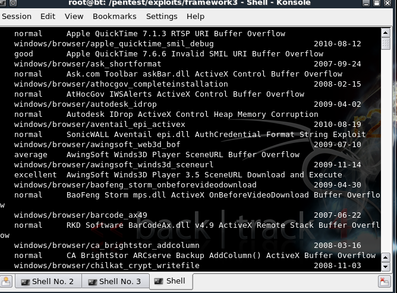
Task: Click windows/browser/baofeng_storm_onbeforevideodownload path
Action: point(135,185)
